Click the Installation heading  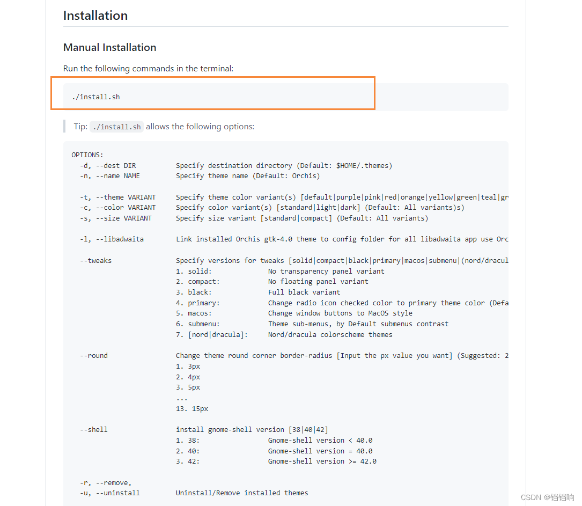pyautogui.click(x=95, y=16)
